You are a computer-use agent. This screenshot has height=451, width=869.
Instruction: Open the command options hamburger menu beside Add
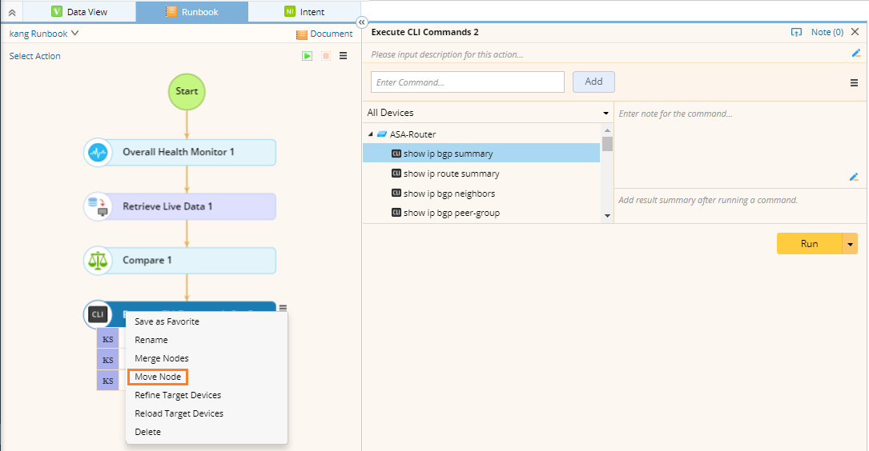tap(854, 82)
